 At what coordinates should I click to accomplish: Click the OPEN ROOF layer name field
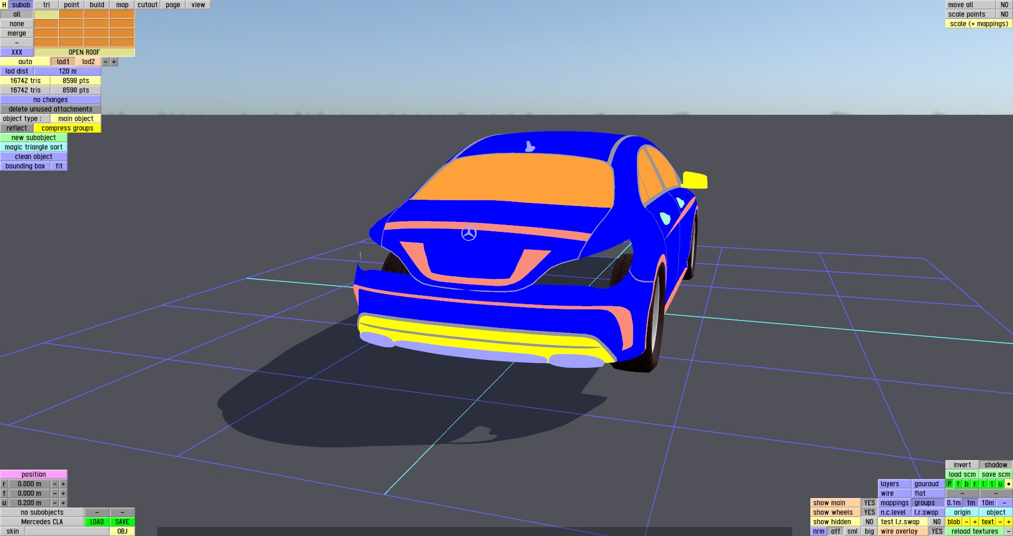tap(84, 52)
